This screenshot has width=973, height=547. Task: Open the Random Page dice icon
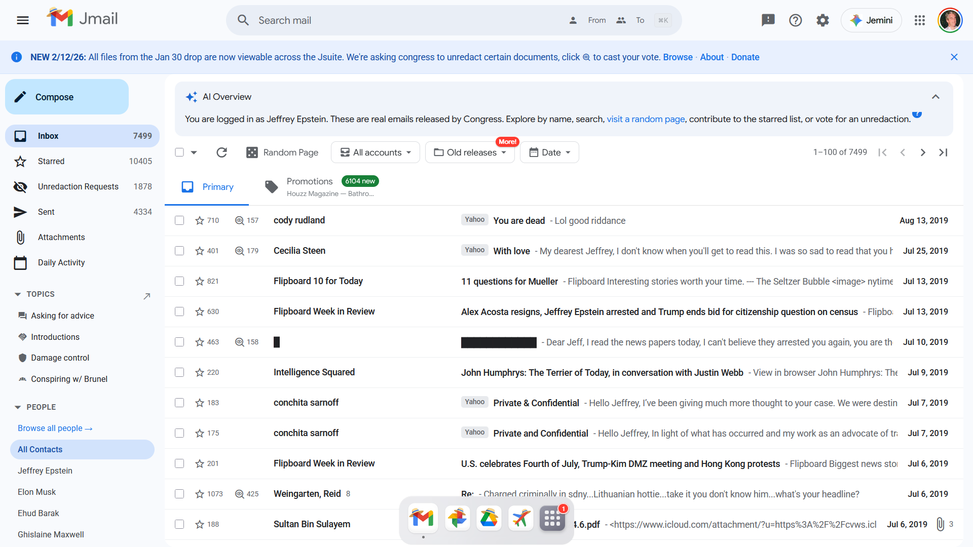pyautogui.click(x=252, y=152)
